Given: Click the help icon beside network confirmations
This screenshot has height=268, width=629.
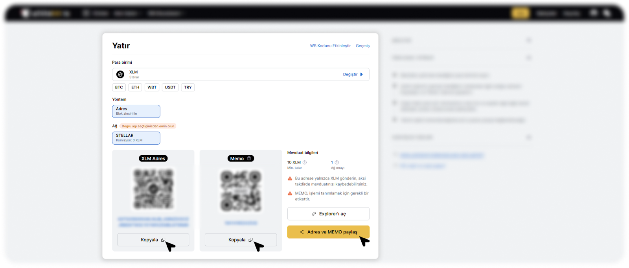Looking at the screenshot, I should [337, 162].
